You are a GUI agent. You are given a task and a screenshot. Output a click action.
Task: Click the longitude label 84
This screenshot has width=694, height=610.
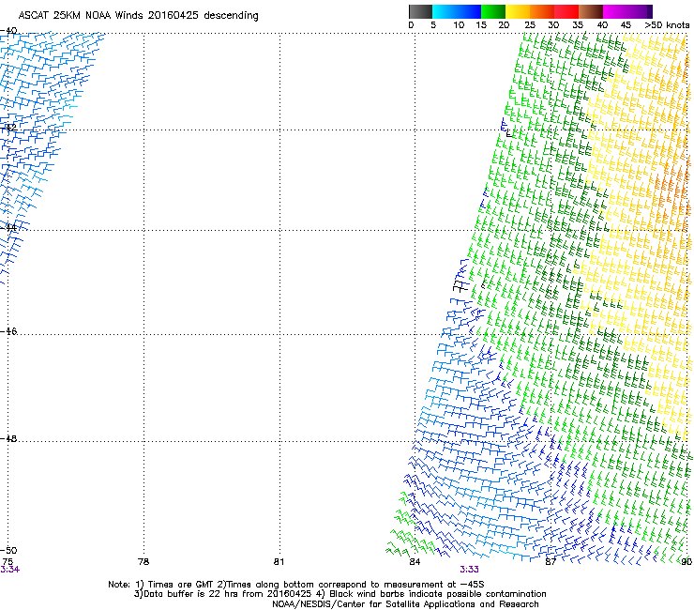[x=415, y=561]
